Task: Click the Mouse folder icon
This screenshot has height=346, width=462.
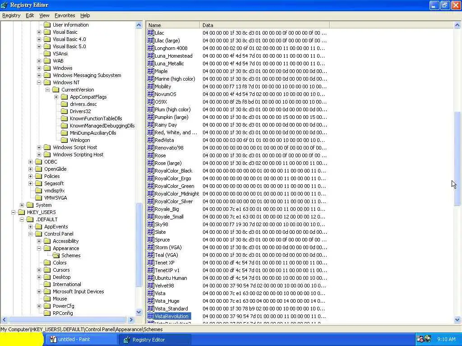Action: (47, 299)
